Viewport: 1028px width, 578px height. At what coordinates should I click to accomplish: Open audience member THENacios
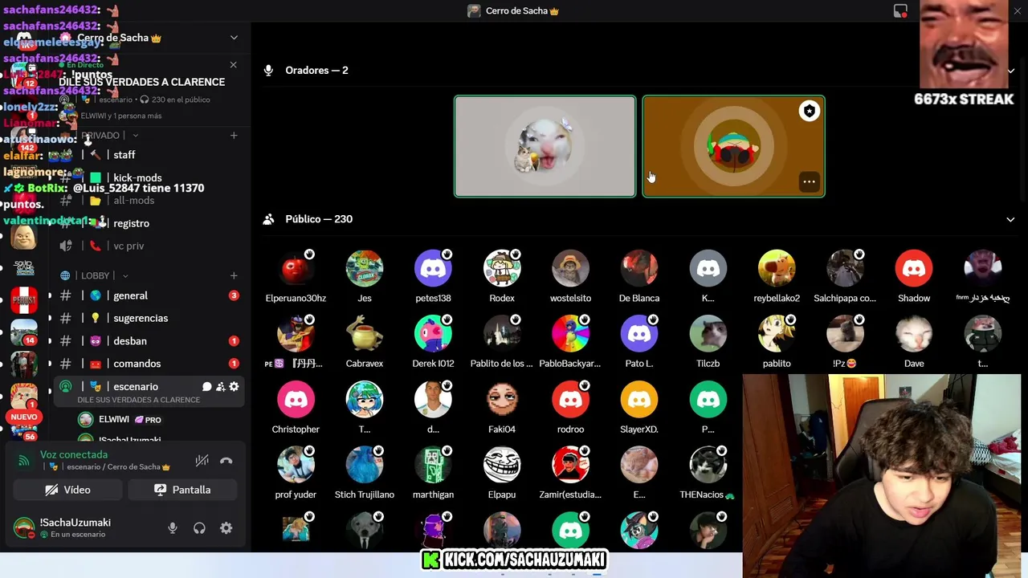pyautogui.click(x=708, y=474)
